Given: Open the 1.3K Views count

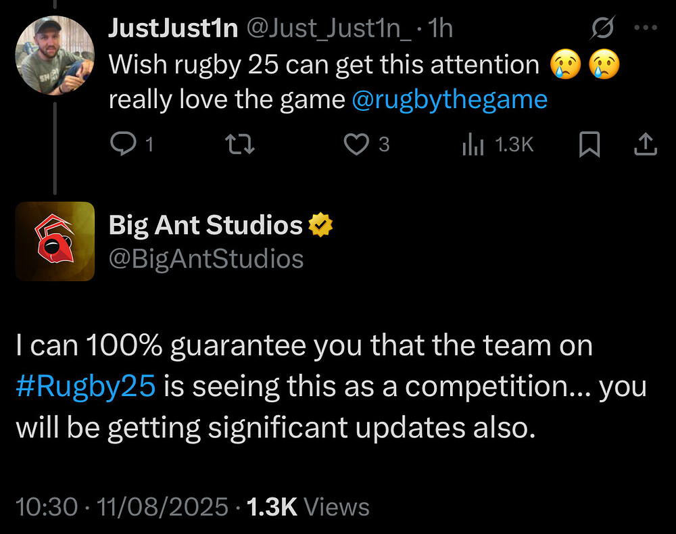Looking at the screenshot, I should click(308, 507).
